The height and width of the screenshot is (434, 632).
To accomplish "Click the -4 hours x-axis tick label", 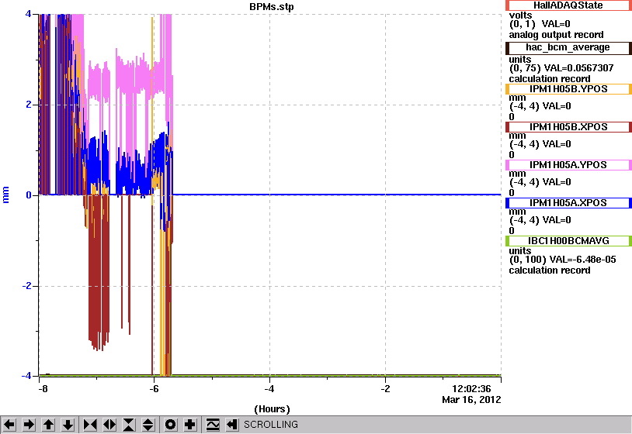I will point(269,389).
